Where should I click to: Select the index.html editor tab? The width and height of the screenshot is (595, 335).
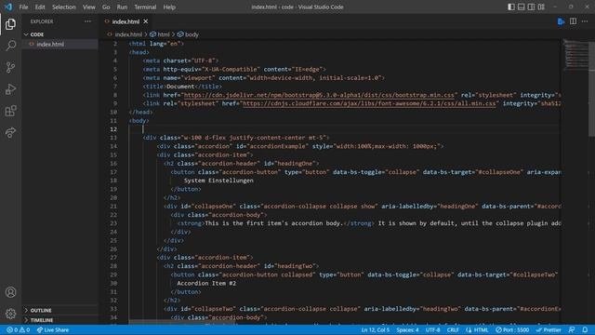[x=126, y=21]
